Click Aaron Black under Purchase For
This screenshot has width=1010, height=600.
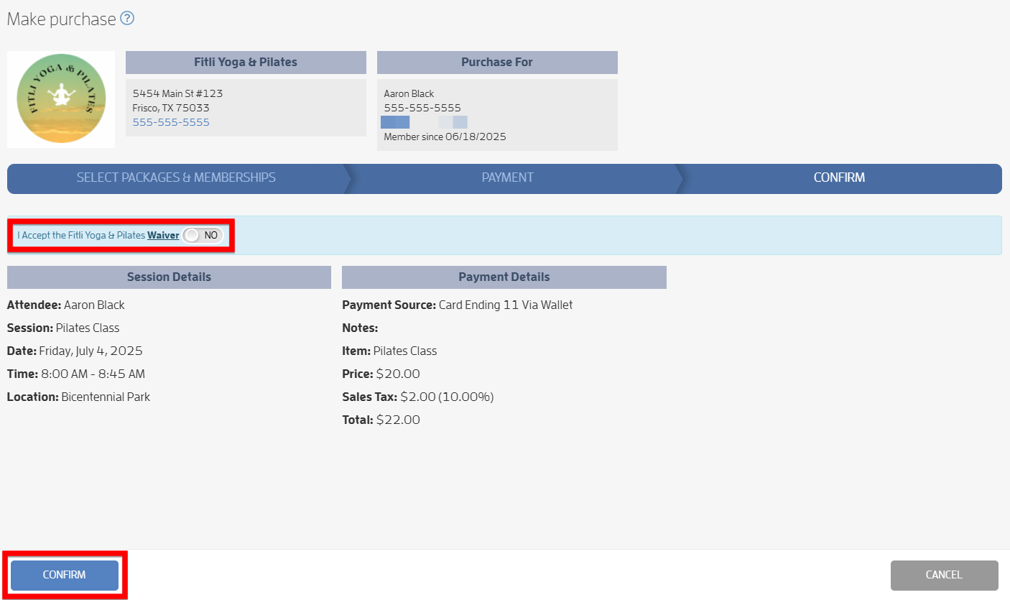pyautogui.click(x=409, y=93)
